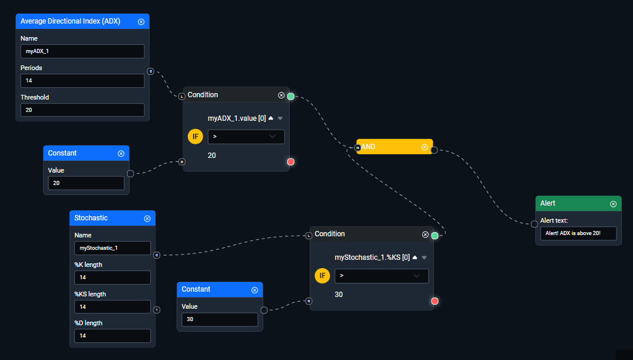Select the AND node title
Screen dimensions: 633x360
pos(368,147)
